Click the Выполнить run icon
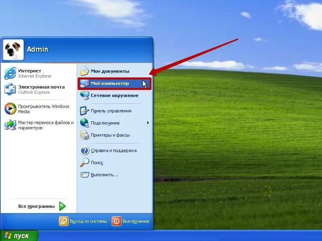 coord(84,175)
